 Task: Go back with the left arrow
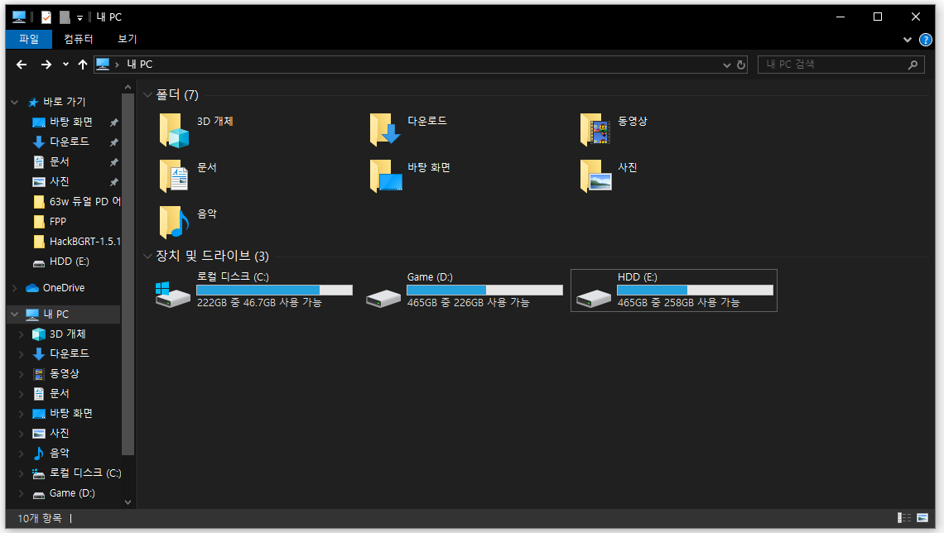[22, 65]
